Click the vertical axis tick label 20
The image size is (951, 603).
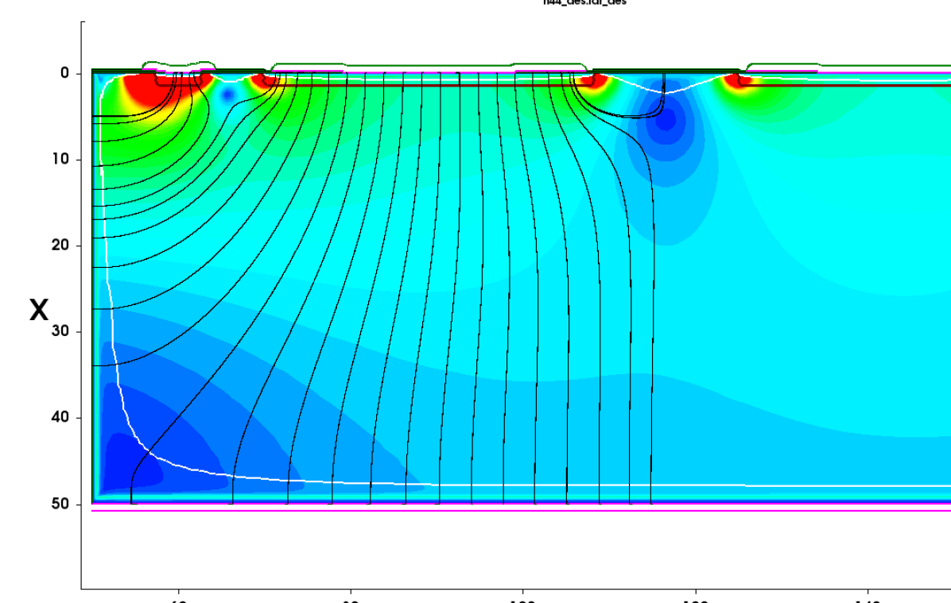[60, 245]
